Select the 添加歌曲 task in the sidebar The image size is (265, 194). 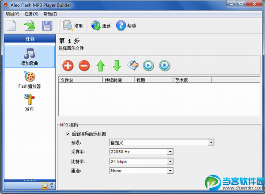[x=30, y=57]
